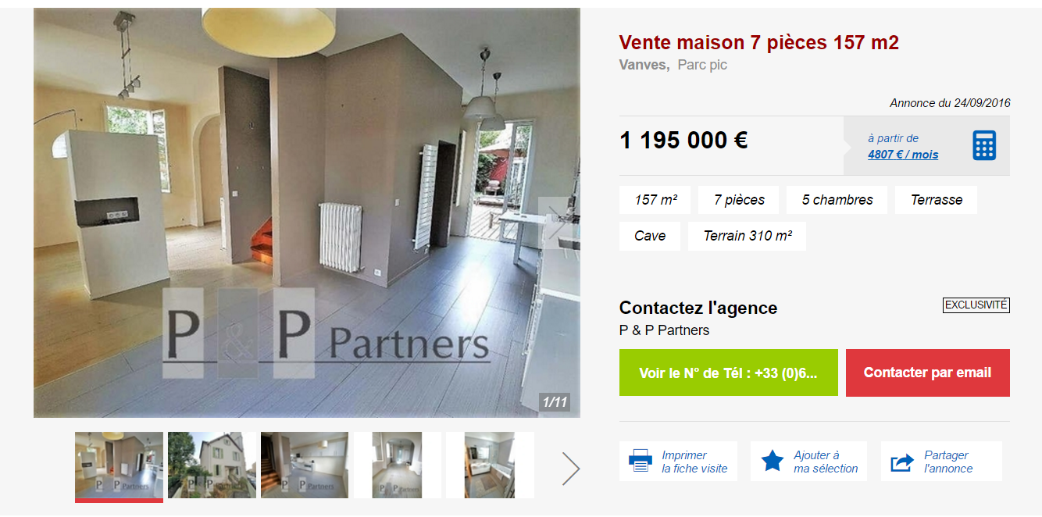This screenshot has width=1042, height=517.
Task: Click Contacter par email button
Action: coord(927,373)
